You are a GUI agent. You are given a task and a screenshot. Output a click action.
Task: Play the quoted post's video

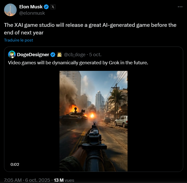point(93,121)
